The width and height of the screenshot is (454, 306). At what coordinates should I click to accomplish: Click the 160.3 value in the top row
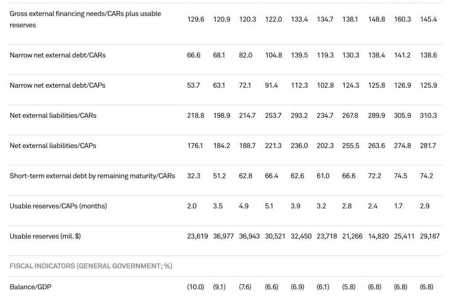point(403,19)
